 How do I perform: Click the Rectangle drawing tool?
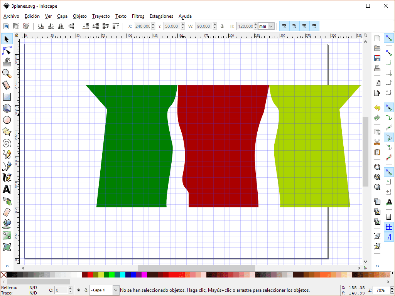pyautogui.click(x=7, y=97)
